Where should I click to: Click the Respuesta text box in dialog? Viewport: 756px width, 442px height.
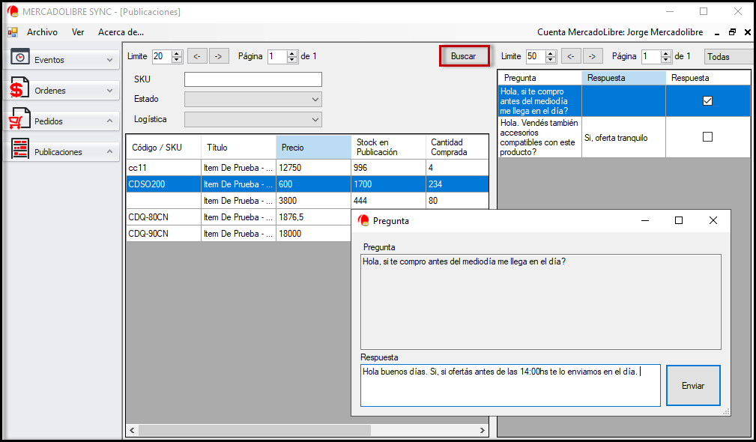[x=510, y=386]
